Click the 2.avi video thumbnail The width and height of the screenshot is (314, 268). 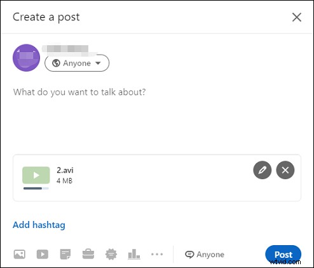pos(36,175)
